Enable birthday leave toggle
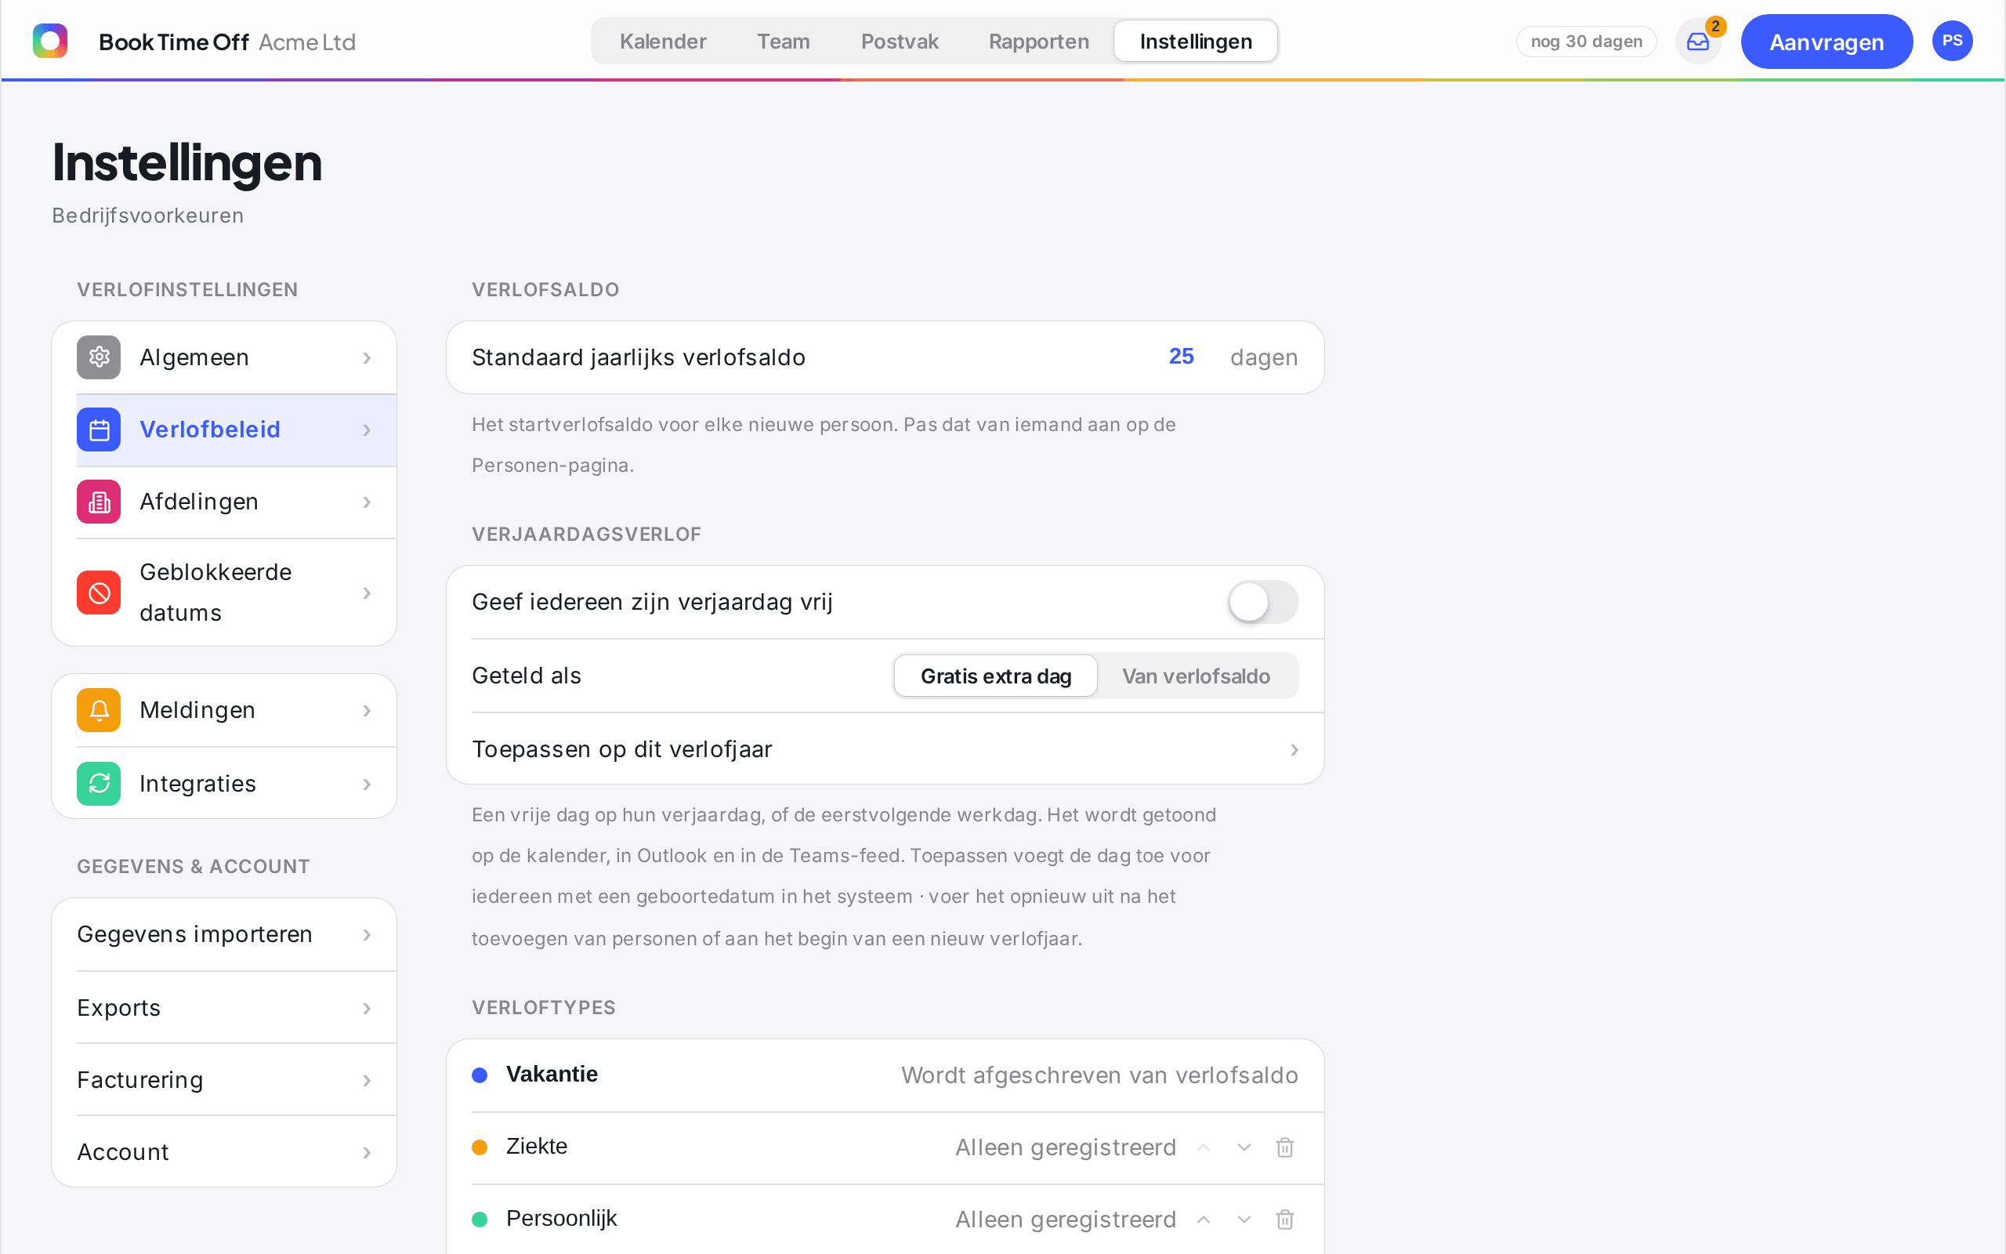Screen dimensions: 2006x1254 point(1262,602)
